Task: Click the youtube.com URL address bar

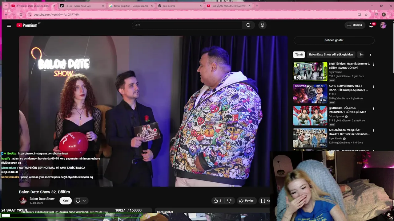Action: [56, 14]
